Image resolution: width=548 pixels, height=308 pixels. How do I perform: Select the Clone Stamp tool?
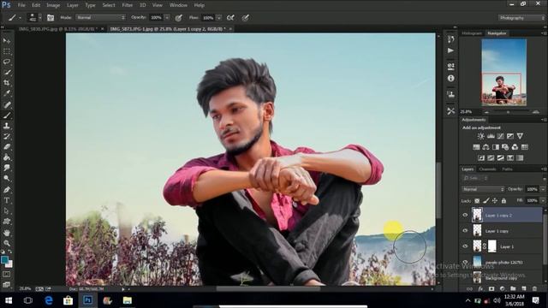coord(7,126)
